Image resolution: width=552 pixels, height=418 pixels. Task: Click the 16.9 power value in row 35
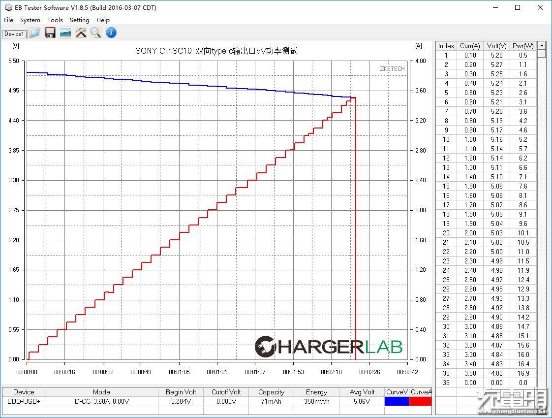[x=523, y=373]
